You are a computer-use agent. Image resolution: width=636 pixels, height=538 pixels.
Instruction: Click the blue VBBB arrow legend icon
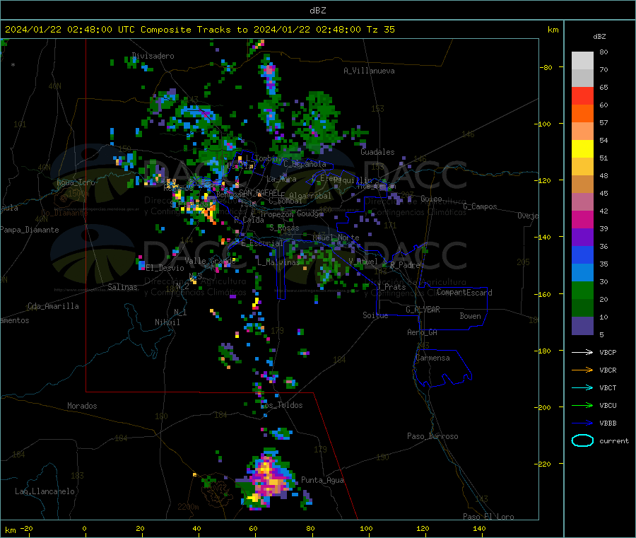[x=582, y=423]
